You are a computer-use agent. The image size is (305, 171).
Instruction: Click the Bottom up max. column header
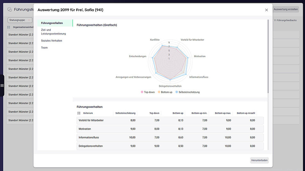223,113
